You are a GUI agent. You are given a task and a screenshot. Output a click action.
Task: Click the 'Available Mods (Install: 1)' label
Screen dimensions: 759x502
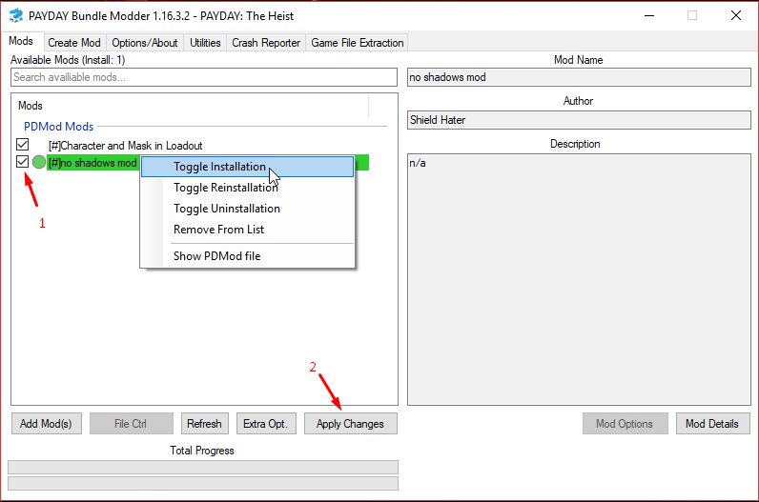(x=68, y=60)
